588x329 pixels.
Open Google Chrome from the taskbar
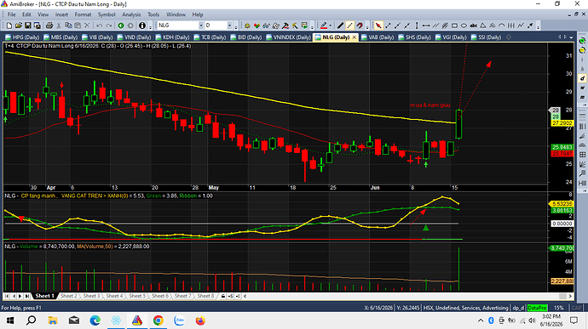(158, 320)
